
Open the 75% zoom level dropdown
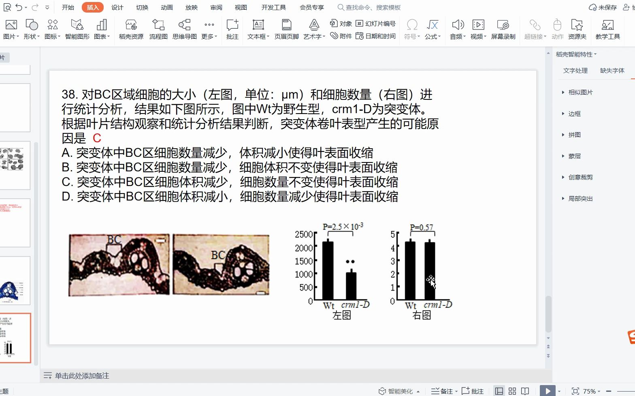tap(591, 391)
